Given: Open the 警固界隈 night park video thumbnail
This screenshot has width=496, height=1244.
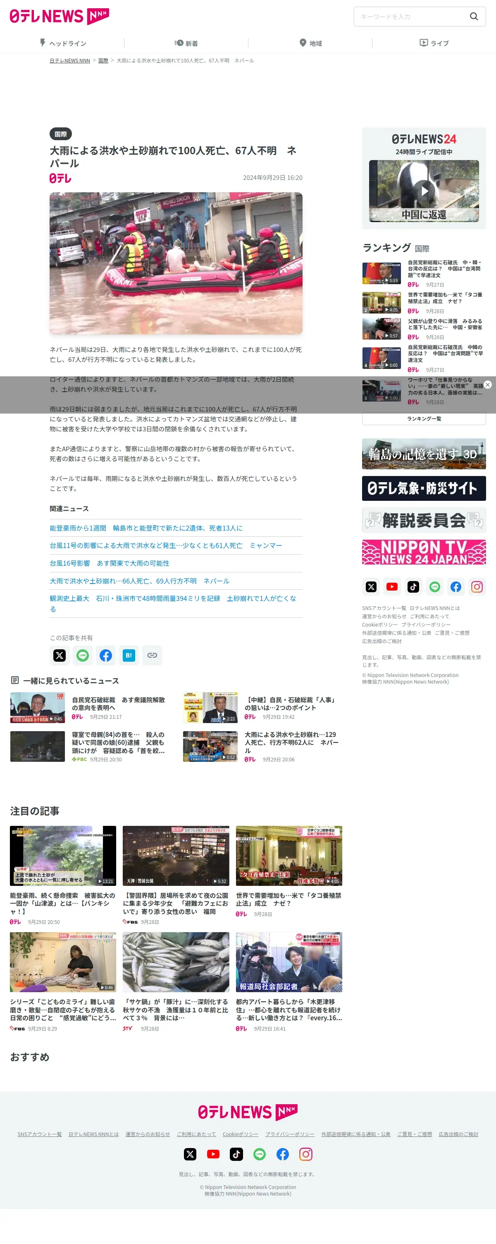Looking at the screenshot, I should pos(176,855).
